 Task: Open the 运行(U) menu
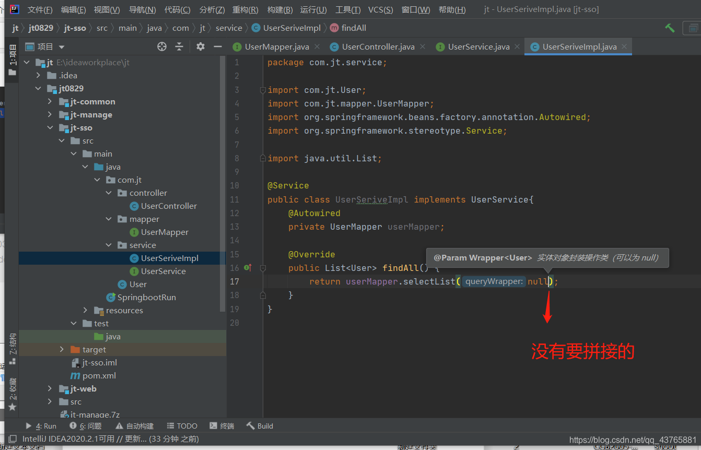[314, 10]
